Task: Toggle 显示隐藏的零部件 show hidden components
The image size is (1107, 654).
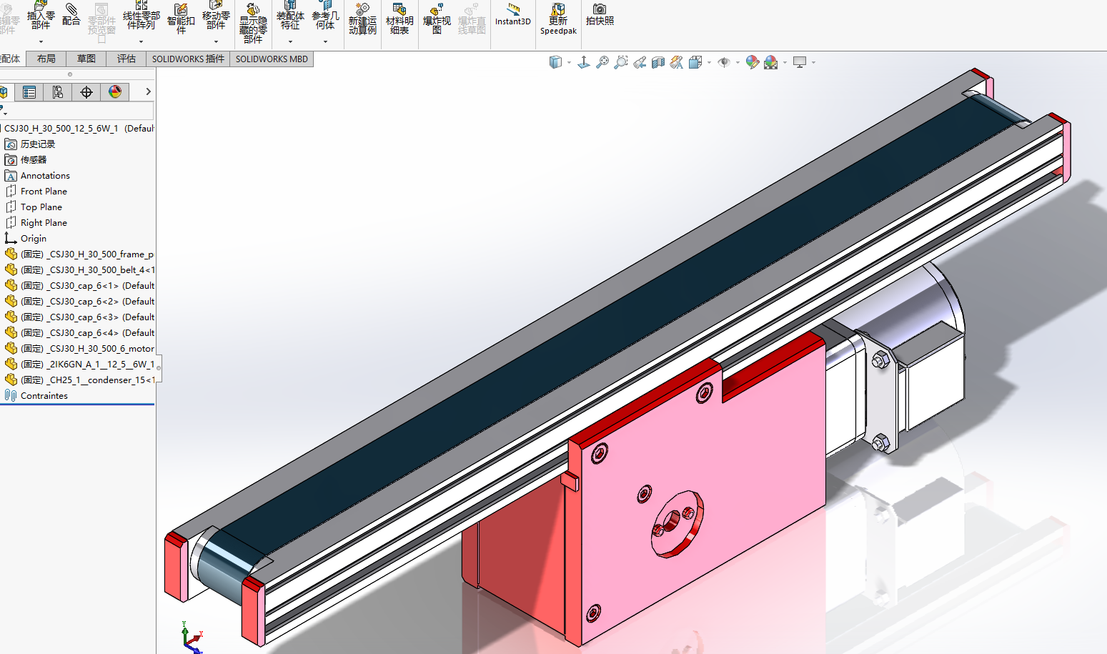Action: click(253, 21)
